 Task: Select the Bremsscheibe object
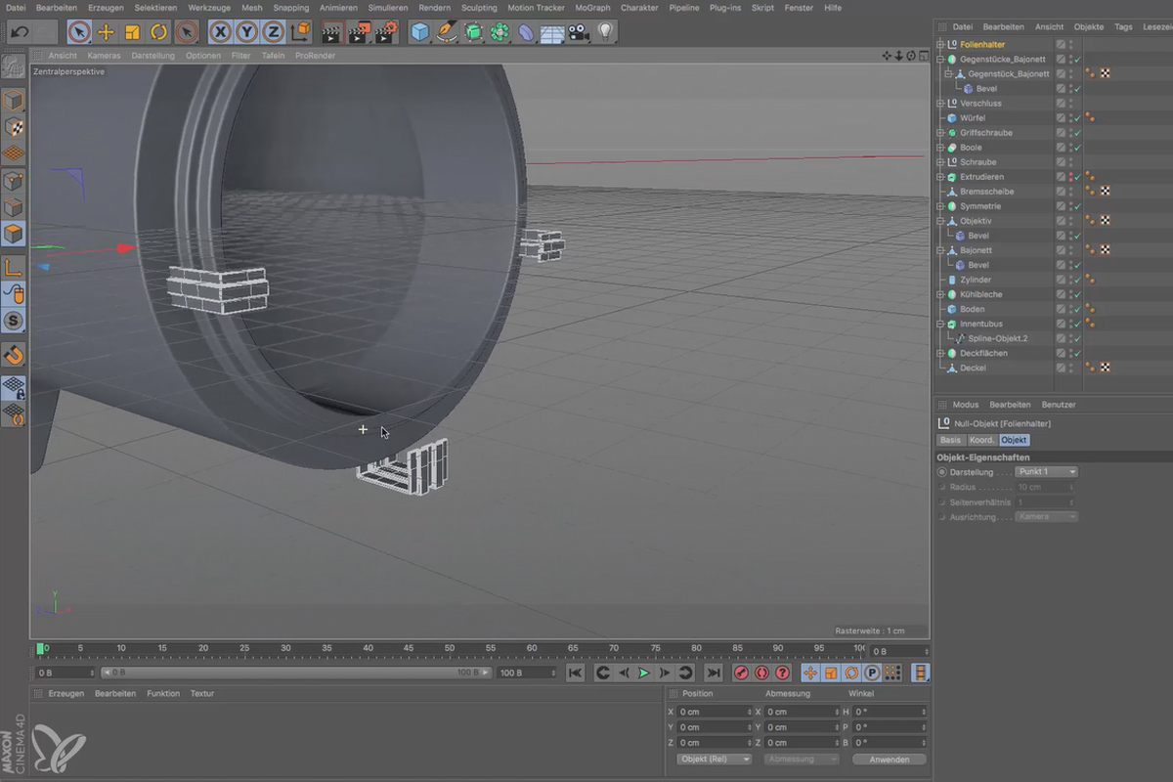987,192
